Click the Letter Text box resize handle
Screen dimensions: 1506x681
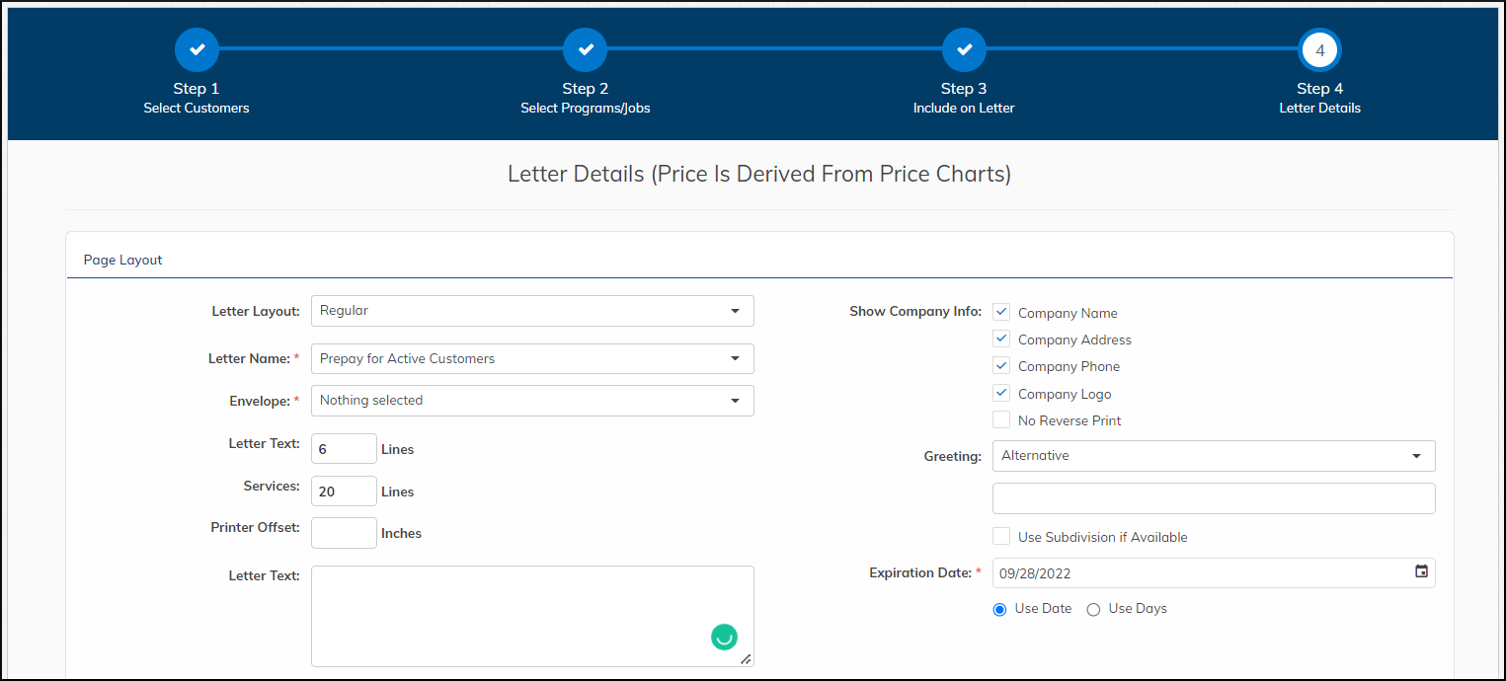point(746,658)
